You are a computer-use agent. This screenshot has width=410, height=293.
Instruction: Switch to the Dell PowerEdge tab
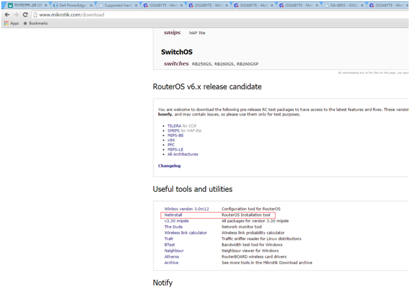[x=72, y=5]
